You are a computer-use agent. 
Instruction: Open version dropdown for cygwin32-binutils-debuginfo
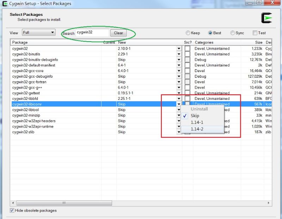[x=179, y=59]
